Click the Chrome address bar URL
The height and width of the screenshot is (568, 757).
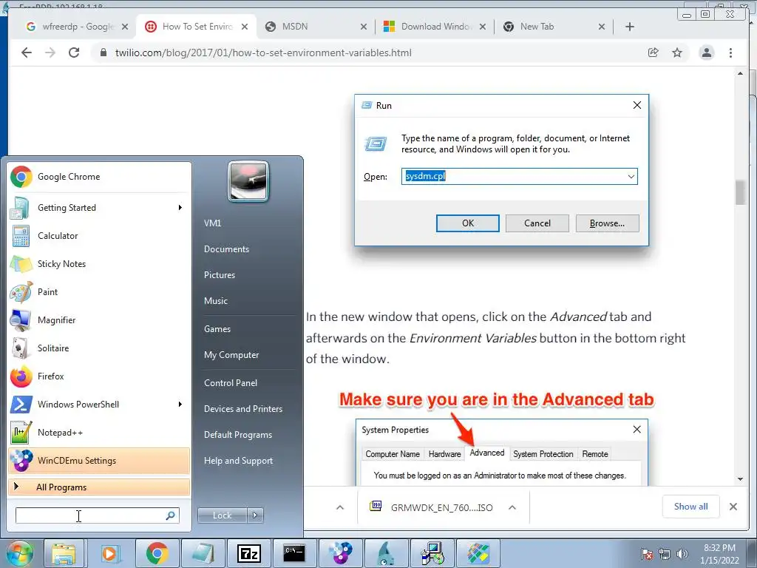pyautogui.click(x=263, y=53)
